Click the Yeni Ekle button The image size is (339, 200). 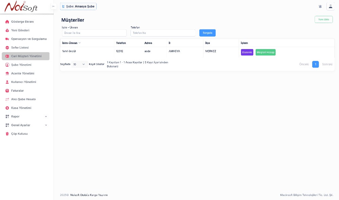[x=323, y=19]
